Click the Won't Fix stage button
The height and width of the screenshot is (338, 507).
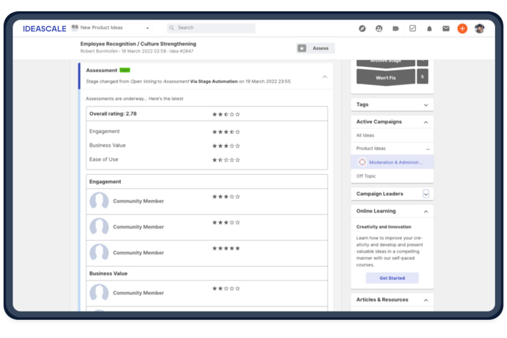click(386, 77)
